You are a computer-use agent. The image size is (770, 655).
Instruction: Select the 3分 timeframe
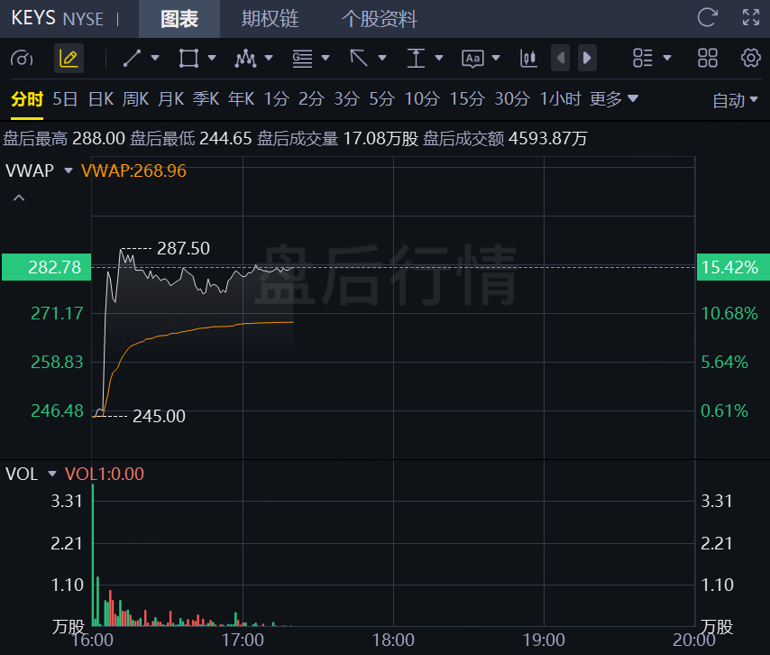pyautogui.click(x=347, y=99)
